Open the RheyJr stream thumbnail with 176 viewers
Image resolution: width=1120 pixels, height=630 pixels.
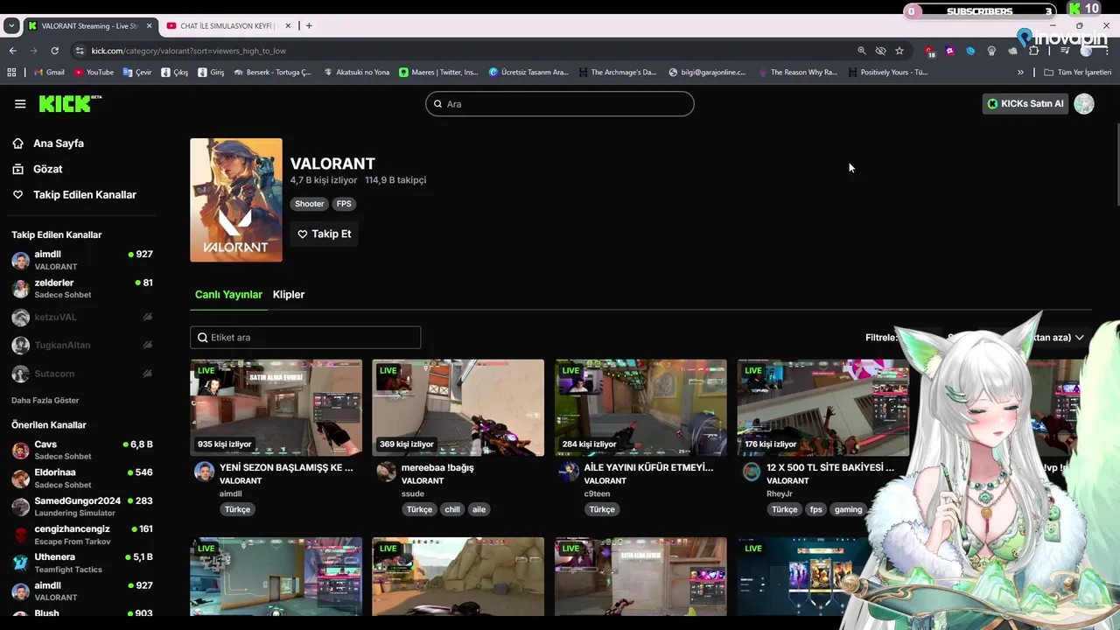[x=822, y=408]
